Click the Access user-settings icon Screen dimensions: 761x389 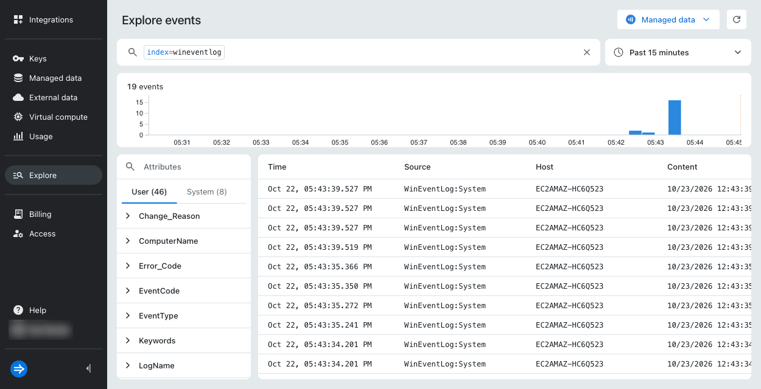click(x=18, y=234)
